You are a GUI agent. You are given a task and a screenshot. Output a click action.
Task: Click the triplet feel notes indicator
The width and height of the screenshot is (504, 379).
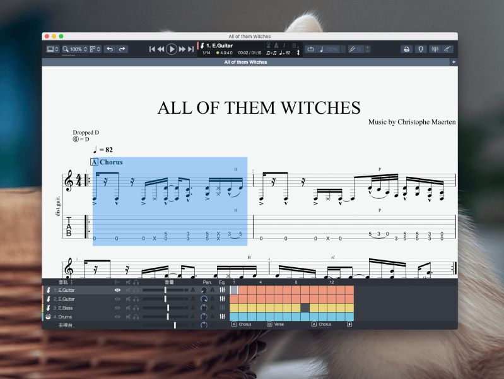click(x=271, y=53)
